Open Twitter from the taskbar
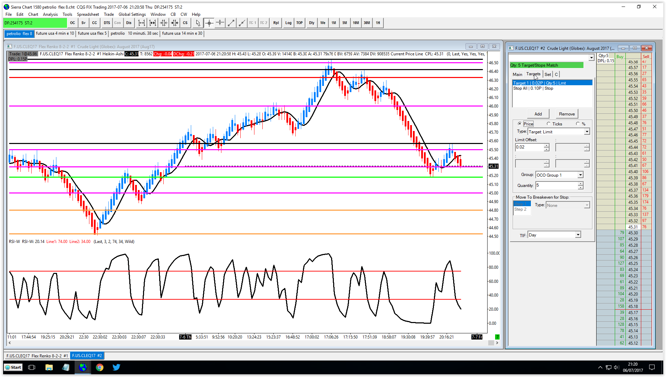 [116, 367]
